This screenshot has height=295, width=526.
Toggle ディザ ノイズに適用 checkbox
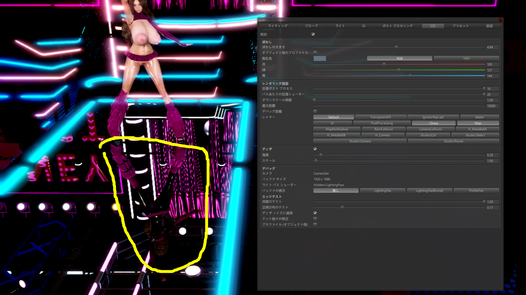[x=315, y=213]
